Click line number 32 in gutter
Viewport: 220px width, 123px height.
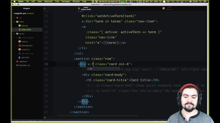(46, 64)
